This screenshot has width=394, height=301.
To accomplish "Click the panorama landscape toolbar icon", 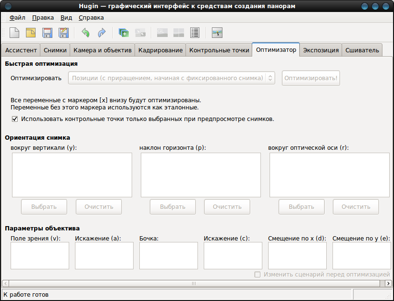I will (217, 33).
